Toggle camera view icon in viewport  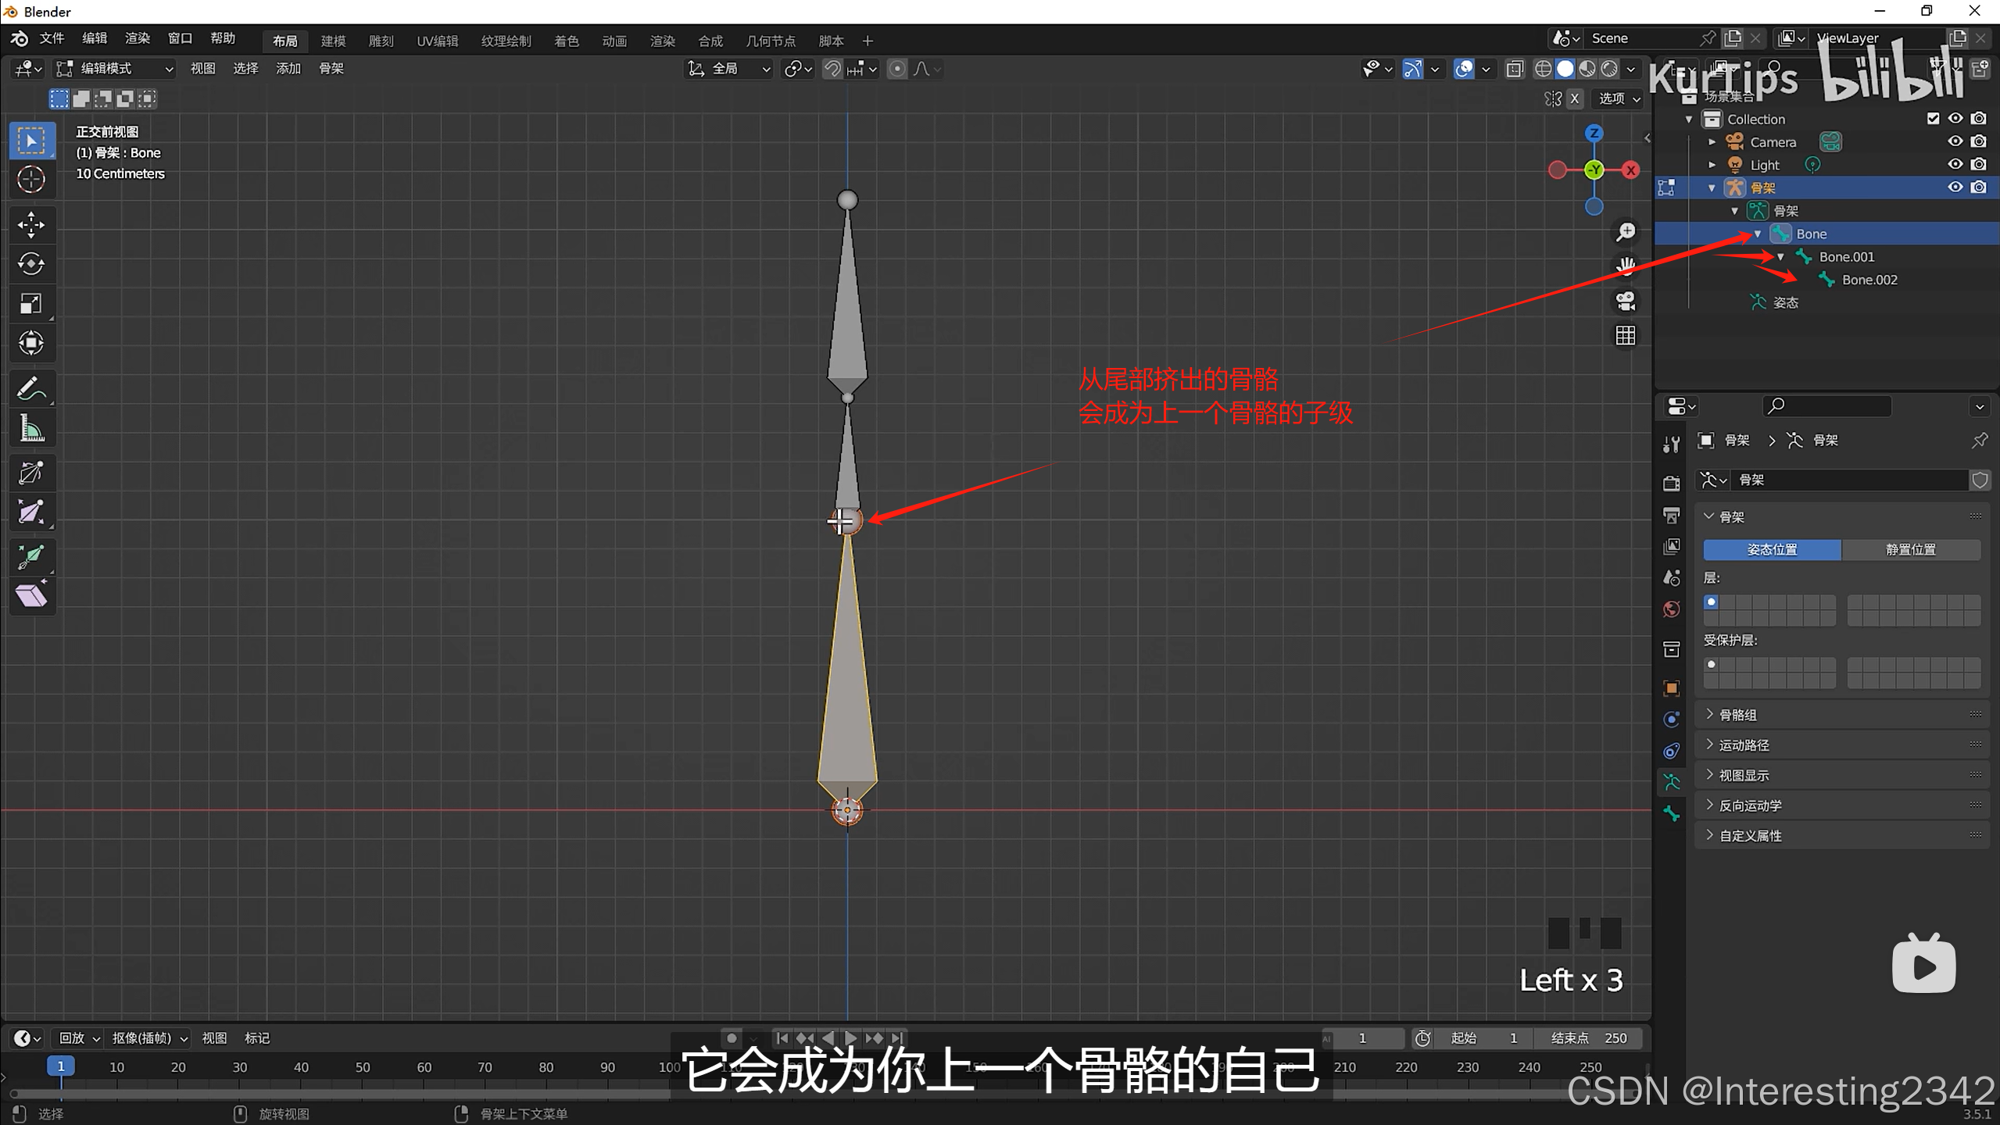pyautogui.click(x=1626, y=301)
